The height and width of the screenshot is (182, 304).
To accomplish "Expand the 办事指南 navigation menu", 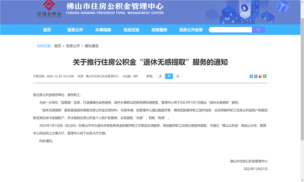I will (103, 30).
